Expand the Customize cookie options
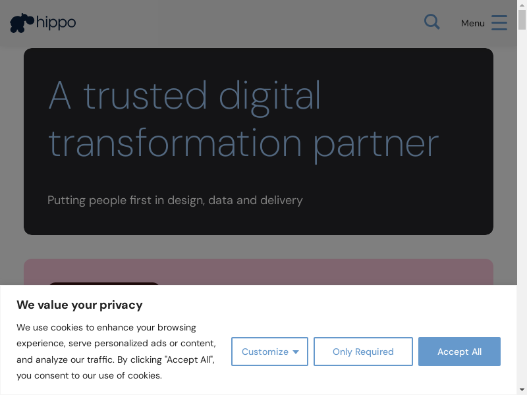Viewport: 527px width, 395px height. (265, 352)
